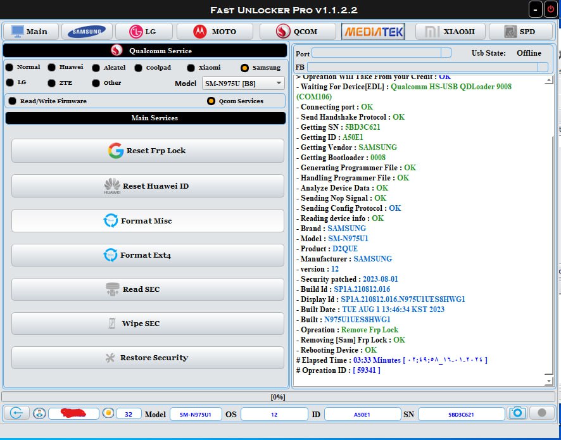The height and width of the screenshot is (440, 561).
Task: Click the Wipe SEC phone icon
Action: [111, 324]
